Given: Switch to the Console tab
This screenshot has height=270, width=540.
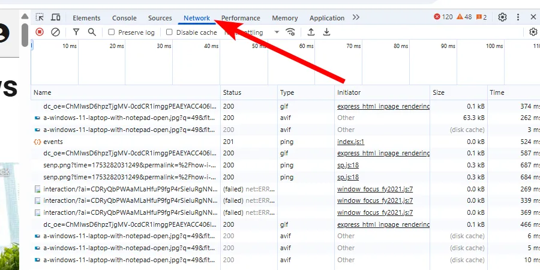Looking at the screenshot, I should (124, 18).
